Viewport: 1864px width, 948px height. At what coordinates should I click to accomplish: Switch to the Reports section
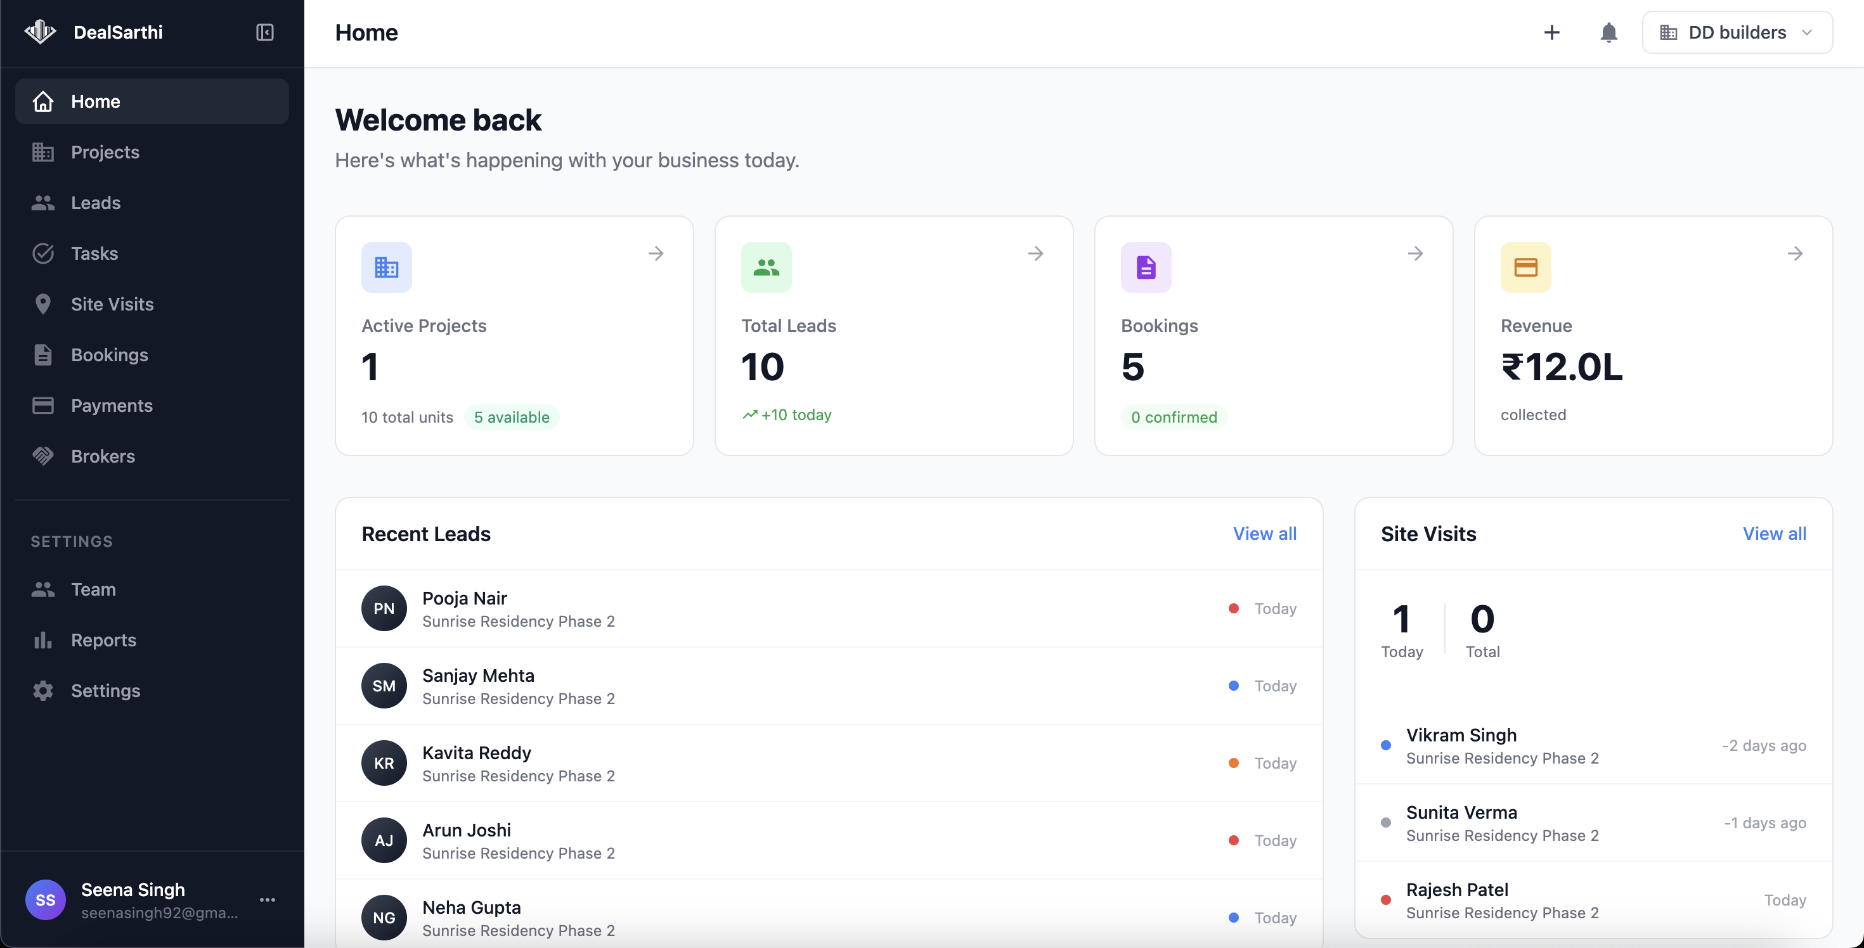(x=103, y=639)
